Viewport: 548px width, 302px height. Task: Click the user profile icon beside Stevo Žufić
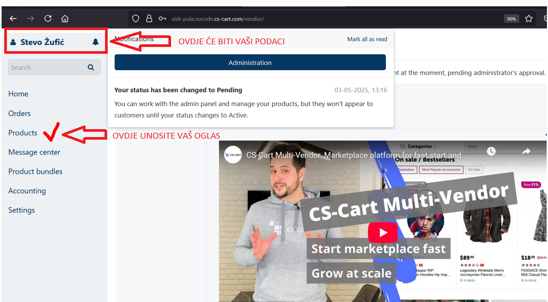tap(13, 42)
